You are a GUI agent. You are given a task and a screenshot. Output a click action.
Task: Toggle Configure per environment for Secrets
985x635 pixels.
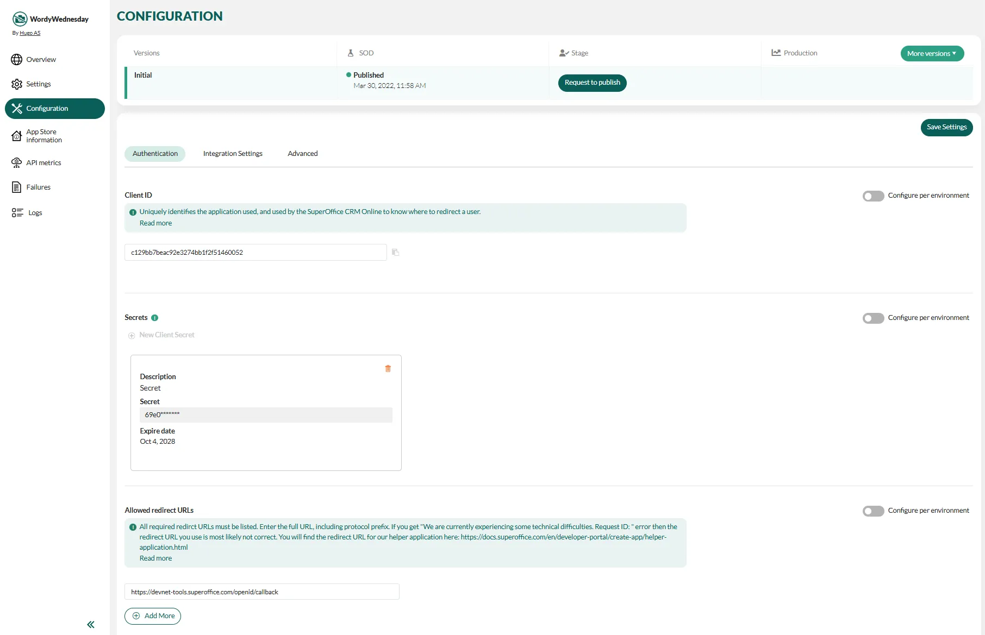coord(873,318)
